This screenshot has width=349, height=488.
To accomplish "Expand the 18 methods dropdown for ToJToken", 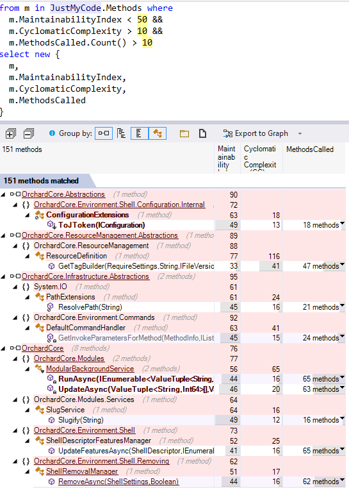I will click(342, 223).
